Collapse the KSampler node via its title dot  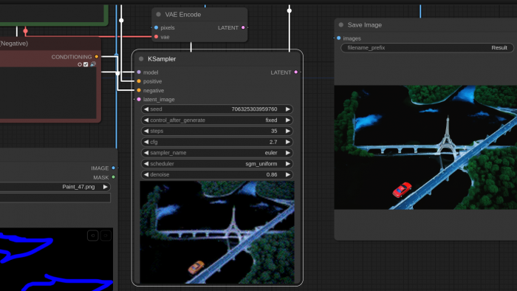pyautogui.click(x=141, y=59)
